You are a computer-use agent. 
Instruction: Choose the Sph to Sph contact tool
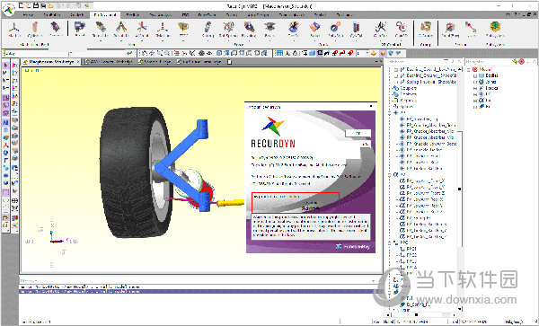[x=335, y=30]
